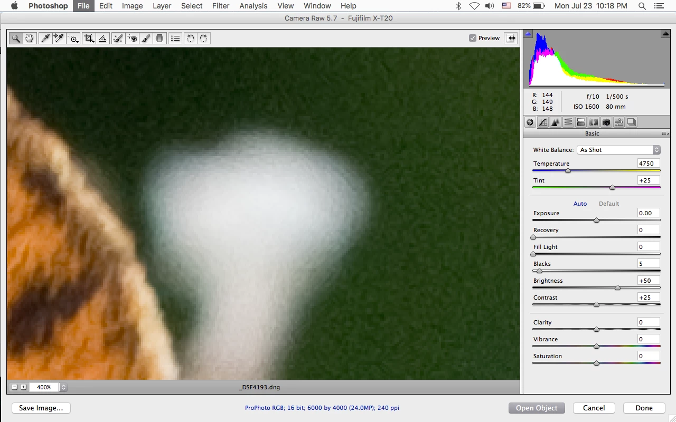Click the Bluetooth menu bar icon
This screenshot has height=422, width=676.
[459, 6]
